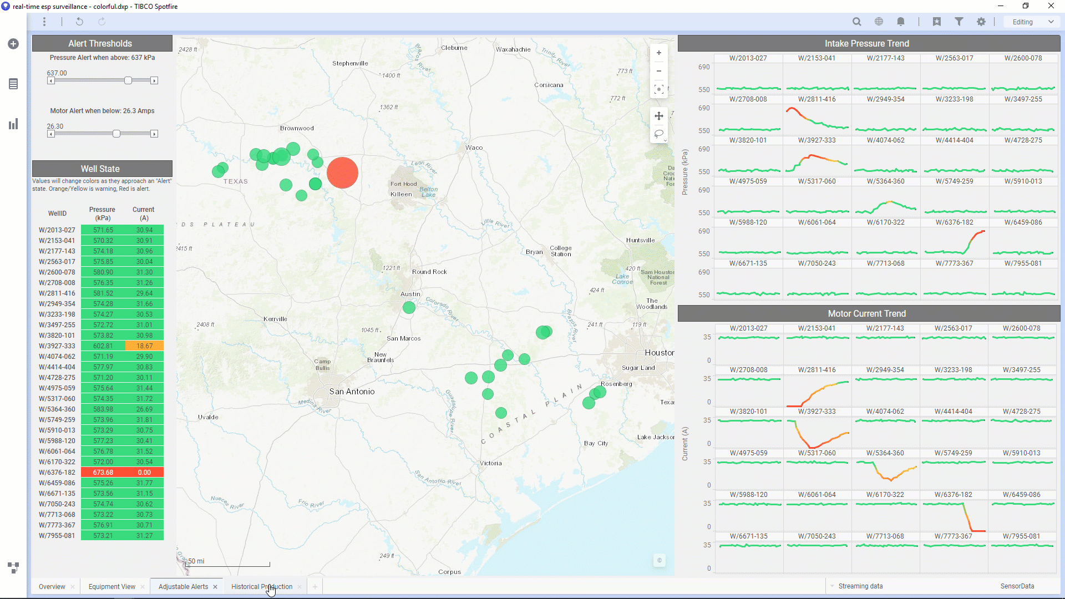The height and width of the screenshot is (599, 1065).
Task: Zoom in on the map
Action: (x=659, y=53)
